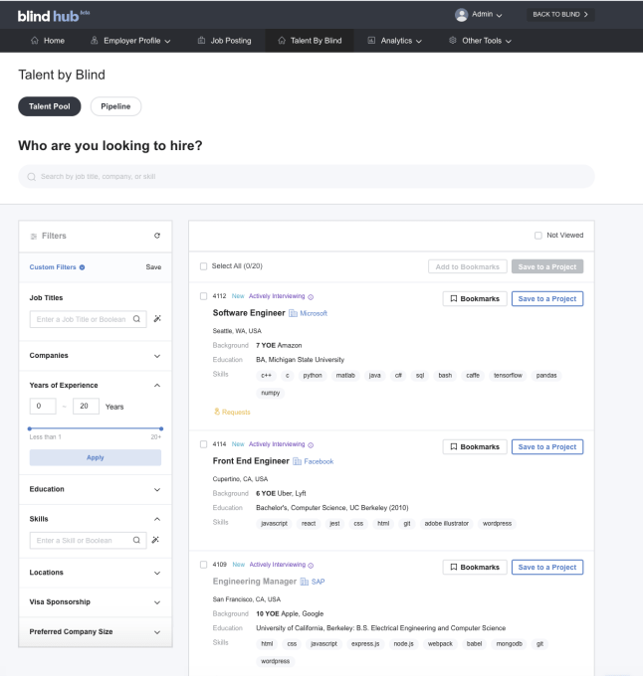The height and width of the screenshot is (676, 643).
Task: Expand the Locations filter section
Action: 156,573
